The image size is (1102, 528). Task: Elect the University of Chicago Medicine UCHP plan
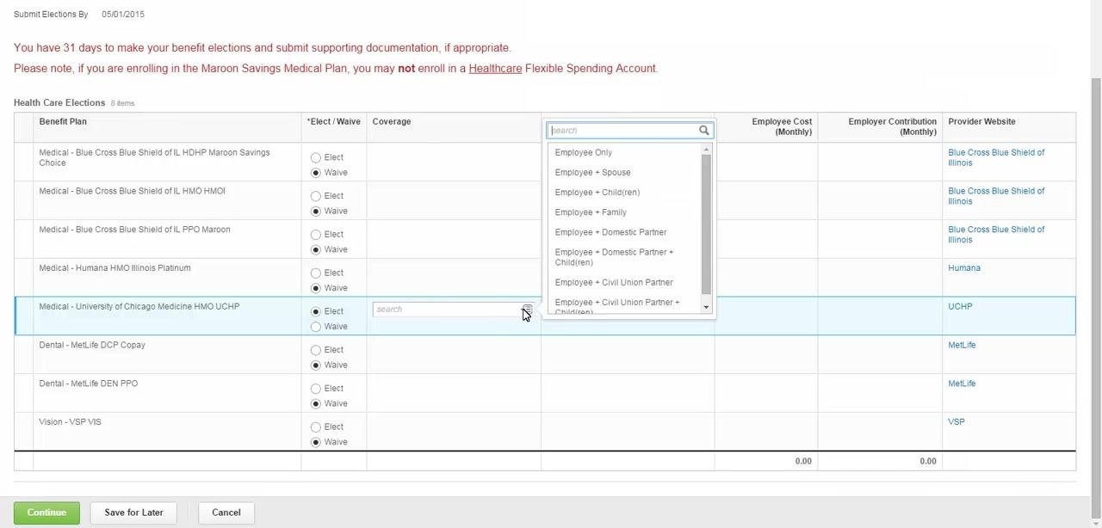316,311
